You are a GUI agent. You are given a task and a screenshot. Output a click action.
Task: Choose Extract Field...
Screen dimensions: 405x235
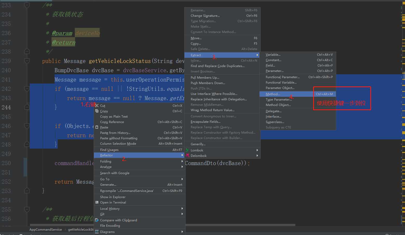pos(298,65)
